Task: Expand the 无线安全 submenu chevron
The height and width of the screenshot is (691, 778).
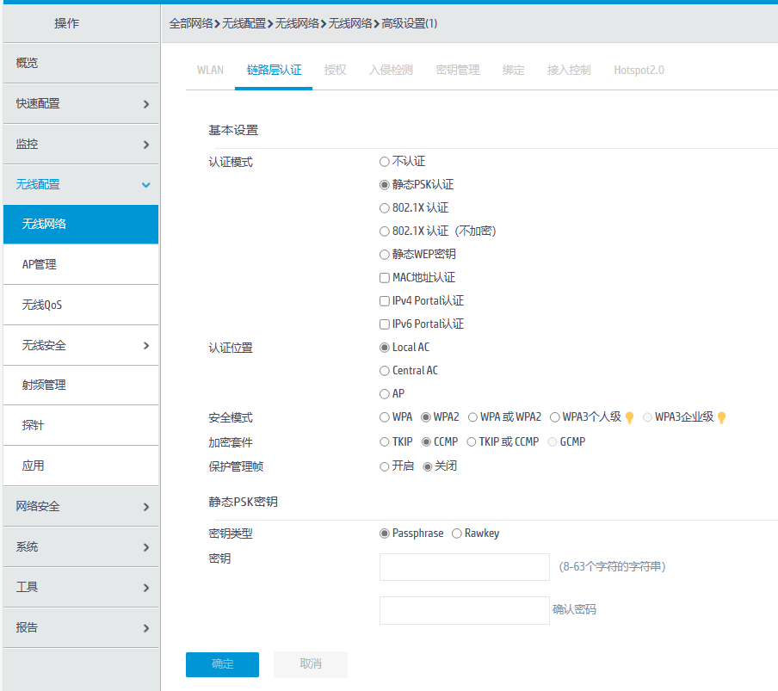Action: [x=146, y=346]
